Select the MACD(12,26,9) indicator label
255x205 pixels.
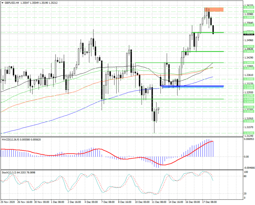[11, 139]
